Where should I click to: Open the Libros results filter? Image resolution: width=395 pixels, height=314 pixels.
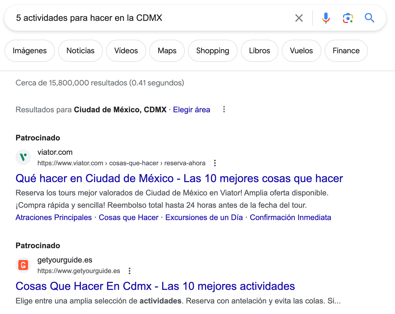pos(260,51)
